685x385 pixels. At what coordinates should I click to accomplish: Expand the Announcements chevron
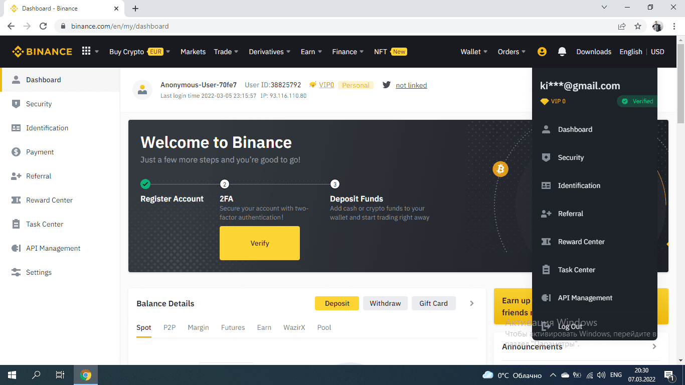654,346
